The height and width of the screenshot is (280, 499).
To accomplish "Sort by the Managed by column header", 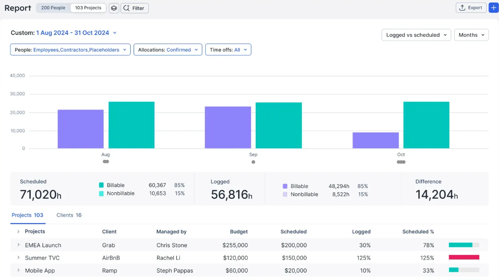I will tap(171, 232).
